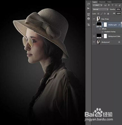
Task: Switch to the Paths tab
Action: (110, 2)
